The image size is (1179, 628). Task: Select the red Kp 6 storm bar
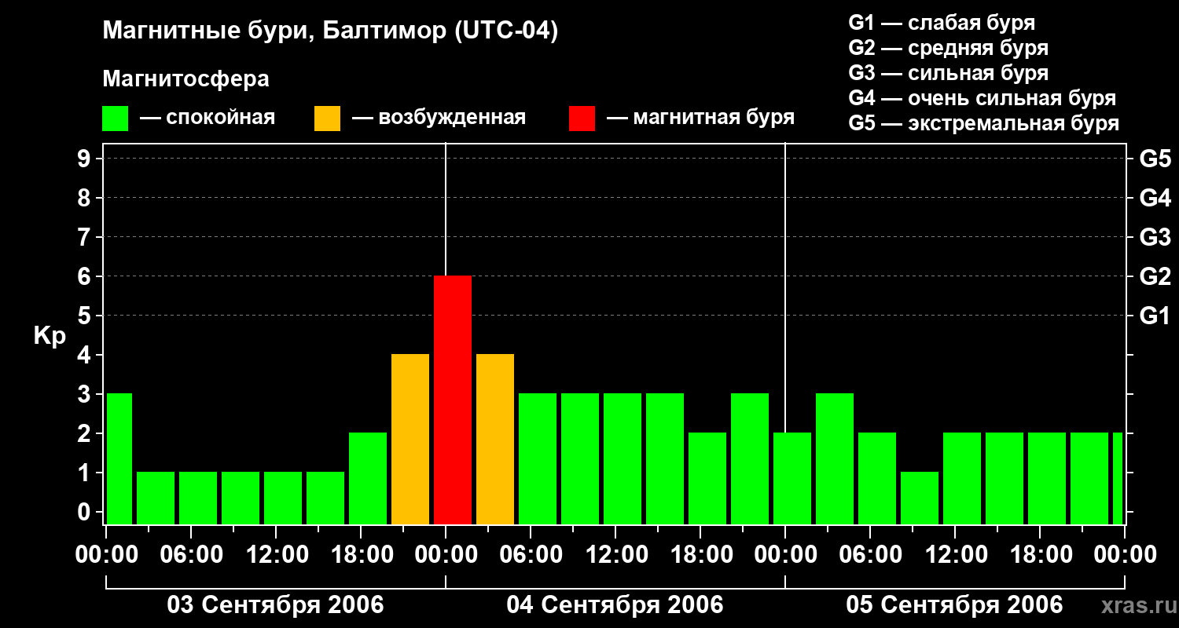[453, 400]
